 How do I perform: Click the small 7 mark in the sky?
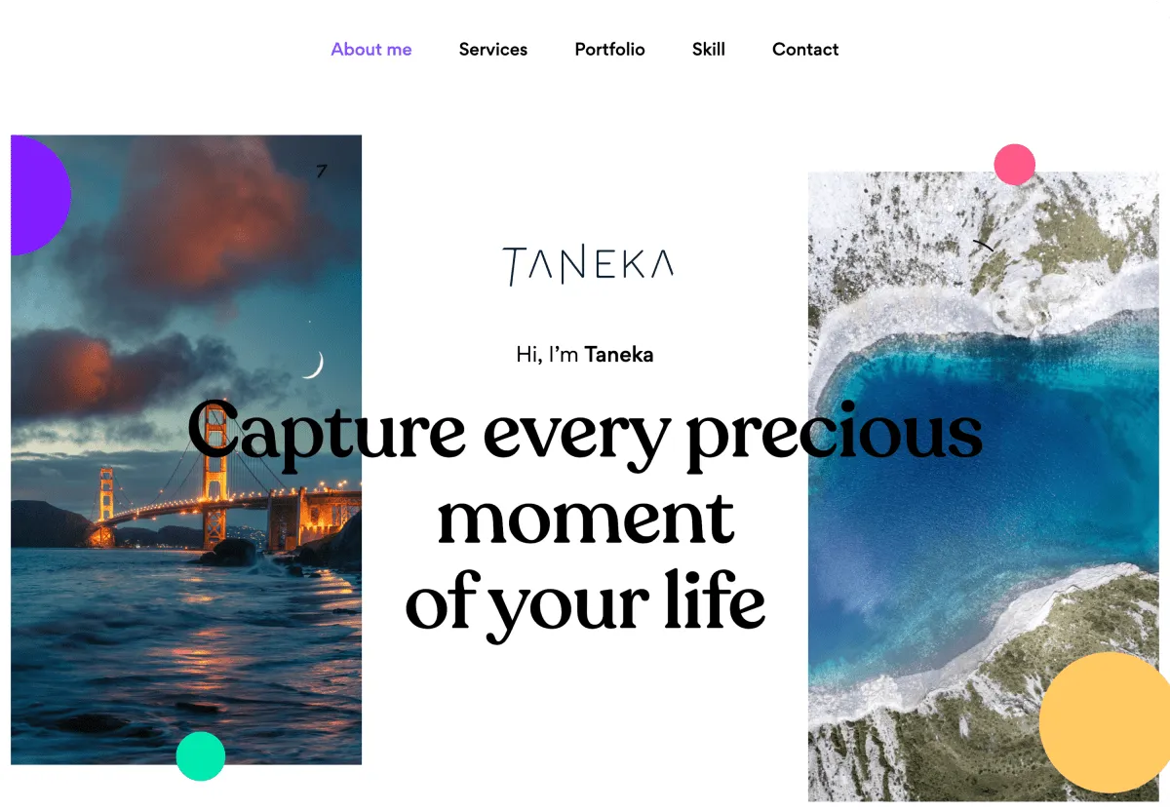(x=322, y=172)
